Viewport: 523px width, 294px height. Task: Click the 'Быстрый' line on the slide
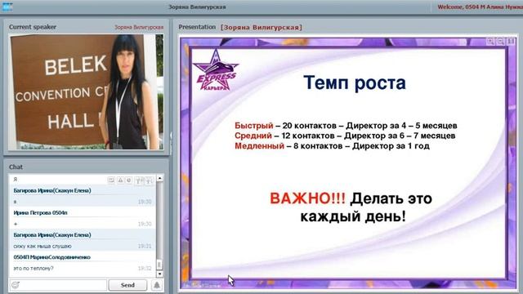(x=346, y=126)
